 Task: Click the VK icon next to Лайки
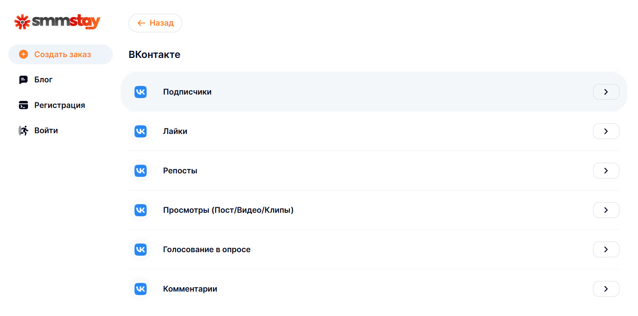[x=140, y=131]
